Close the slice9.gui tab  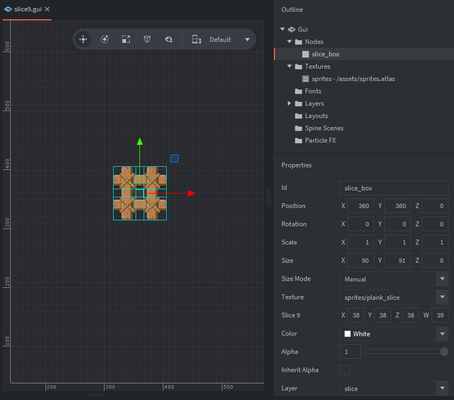click(x=47, y=10)
